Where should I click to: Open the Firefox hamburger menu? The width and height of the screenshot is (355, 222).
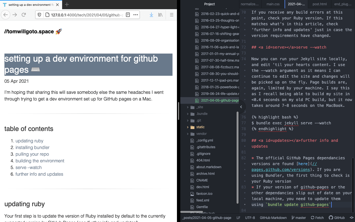click(x=171, y=15)
